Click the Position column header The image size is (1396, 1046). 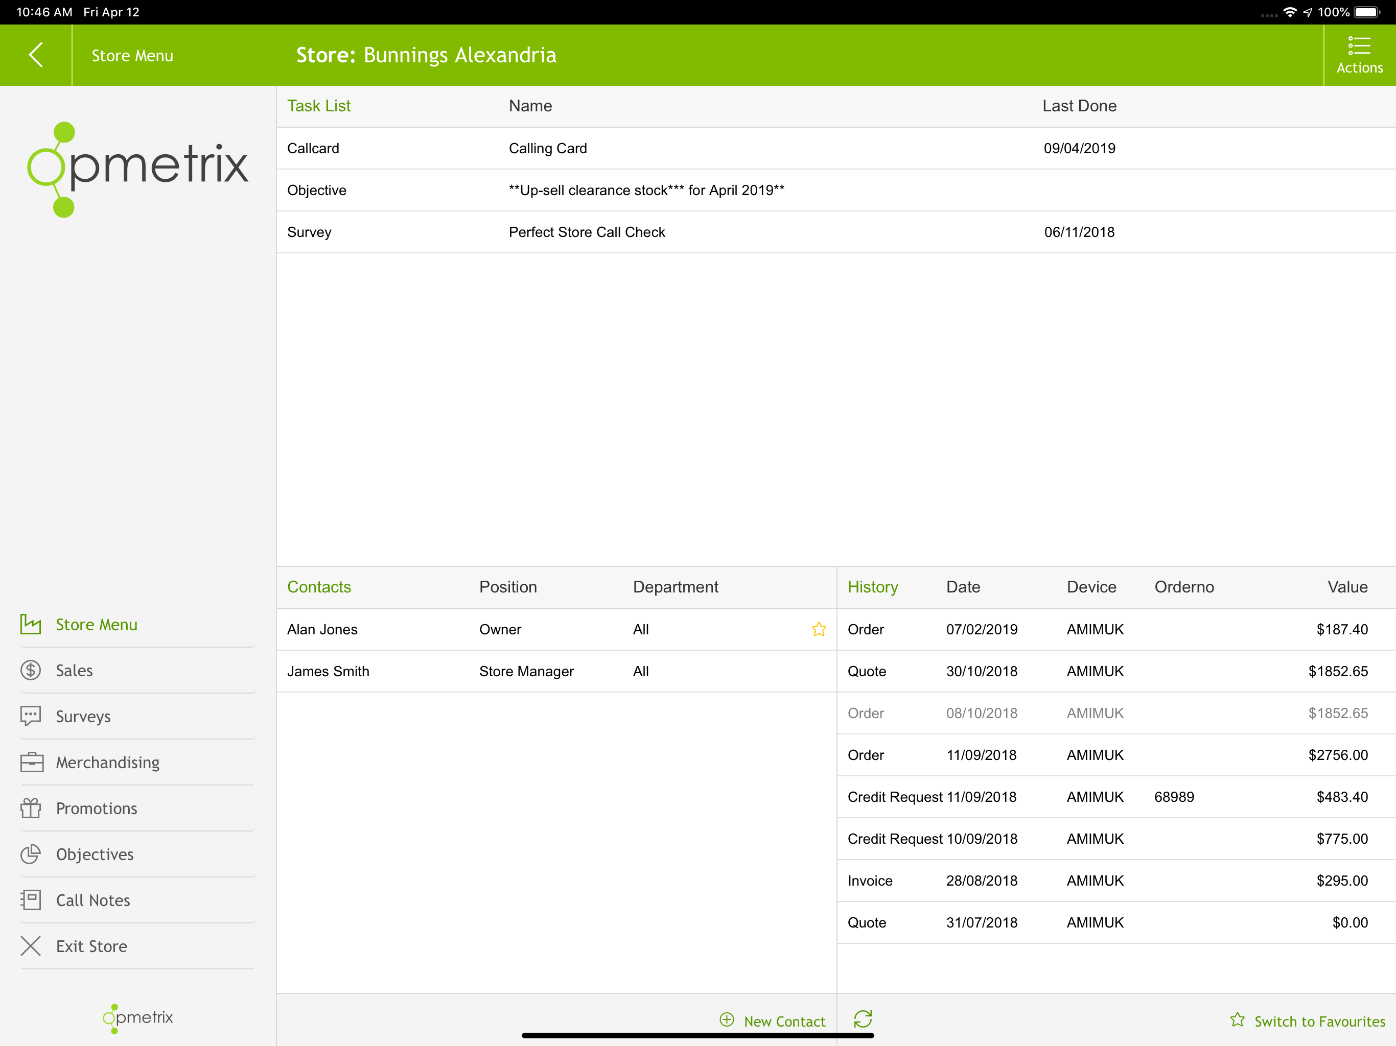(508, 587)
